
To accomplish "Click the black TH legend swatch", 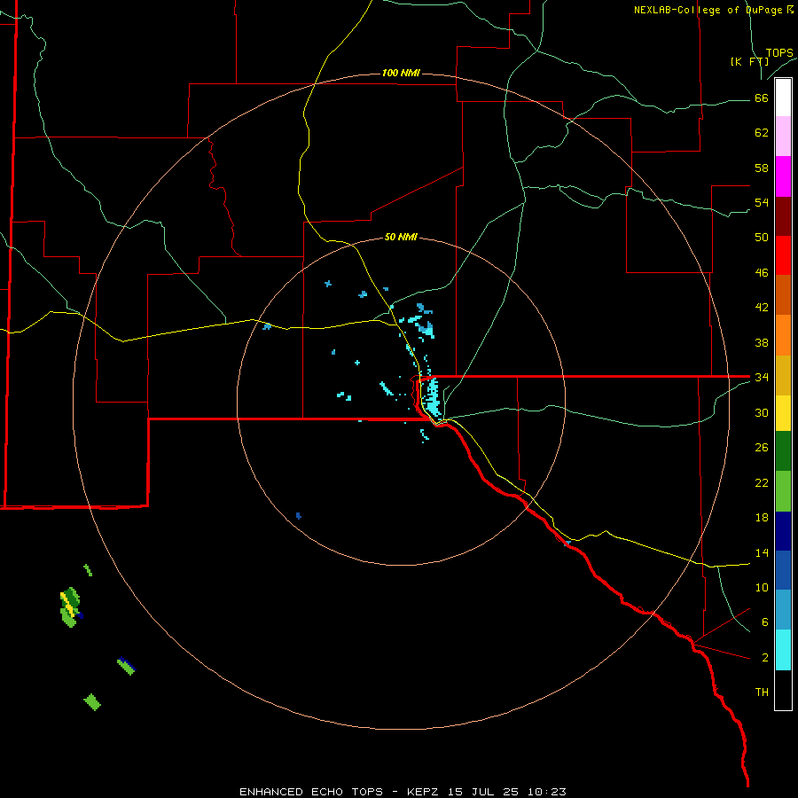I will click(x=783, y=690).
